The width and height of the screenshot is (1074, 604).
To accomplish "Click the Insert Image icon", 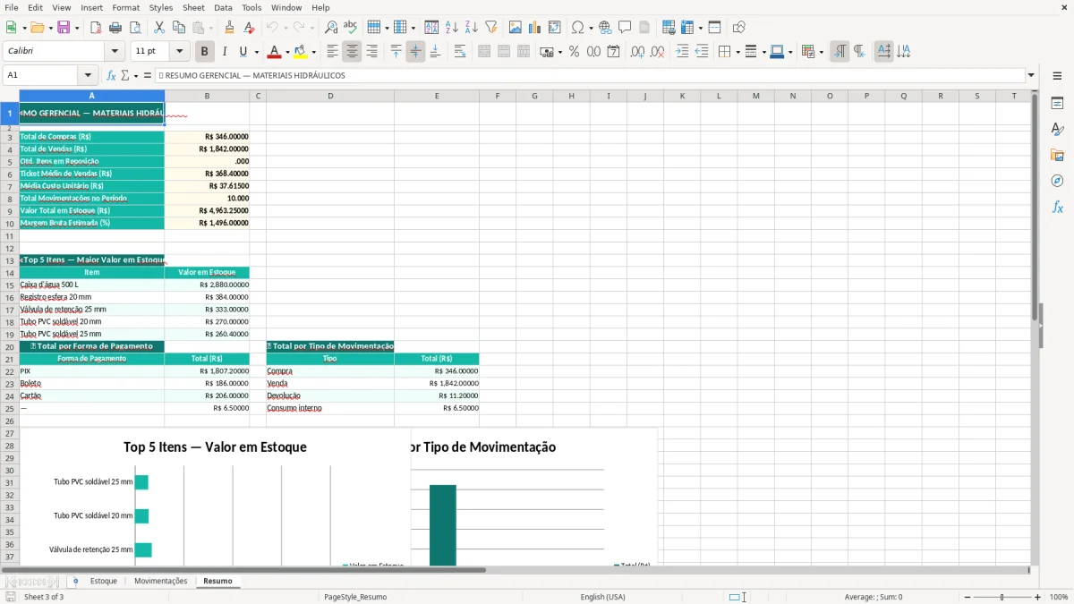I will click(x=516, y=28).
